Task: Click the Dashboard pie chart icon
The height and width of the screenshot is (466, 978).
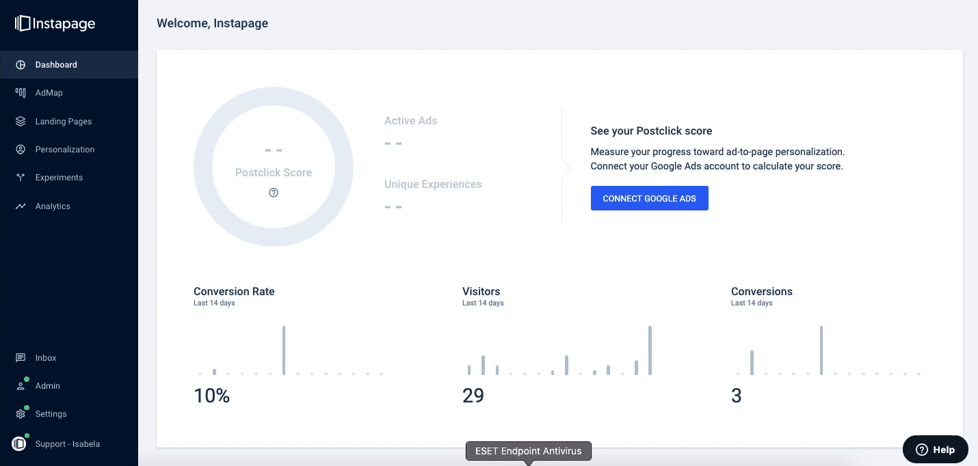Action: click(x=21, y=65)
